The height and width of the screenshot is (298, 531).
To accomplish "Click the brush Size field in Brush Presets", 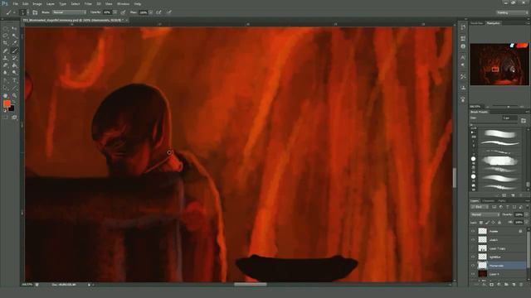I will [509, 118].
